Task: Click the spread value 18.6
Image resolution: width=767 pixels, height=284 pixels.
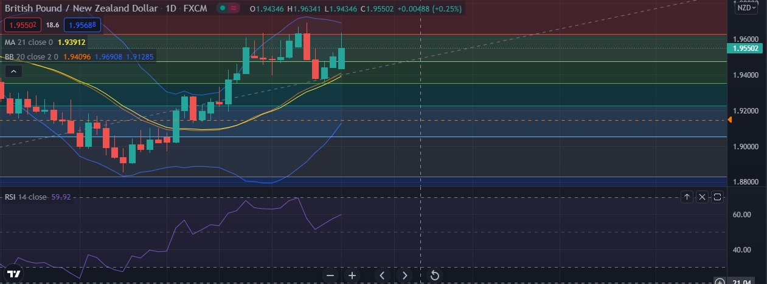Action: tap(52, 25)
